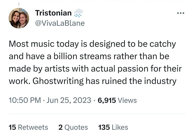Click the rain cloud emoji beside Tristonian
Image resolution: width=194 pixels, height=138 pixels.
pyautogui.click(x=79, y=12)
